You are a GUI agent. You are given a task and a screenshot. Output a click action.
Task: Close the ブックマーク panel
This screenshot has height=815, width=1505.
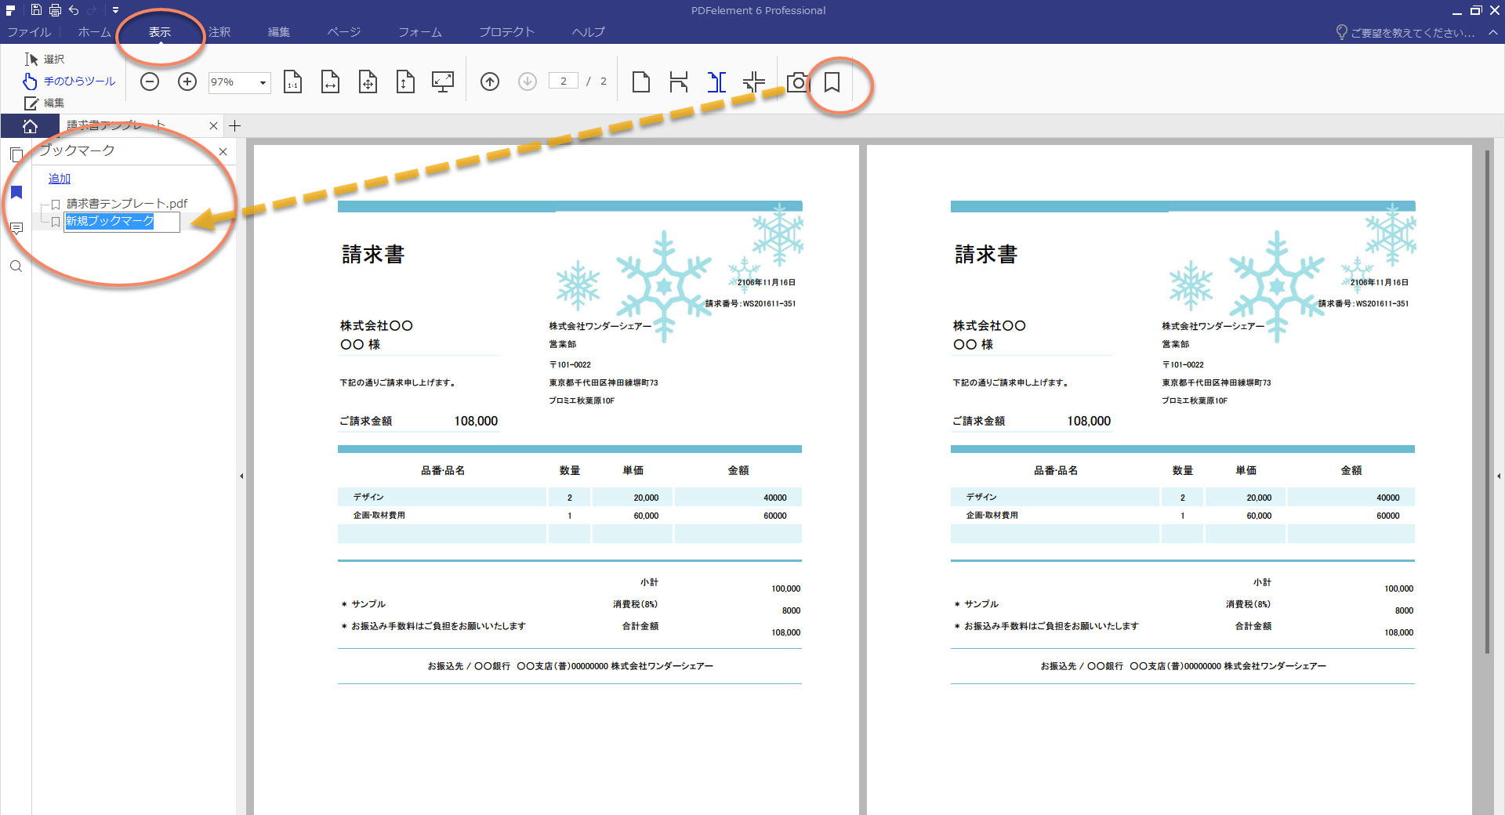223,152
